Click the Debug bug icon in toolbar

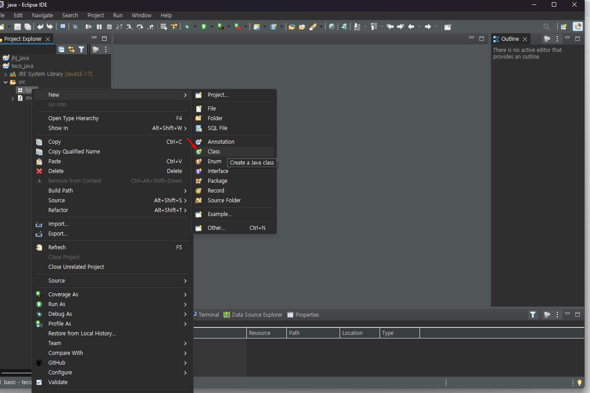pyautogui.click(x=187, y=27)
